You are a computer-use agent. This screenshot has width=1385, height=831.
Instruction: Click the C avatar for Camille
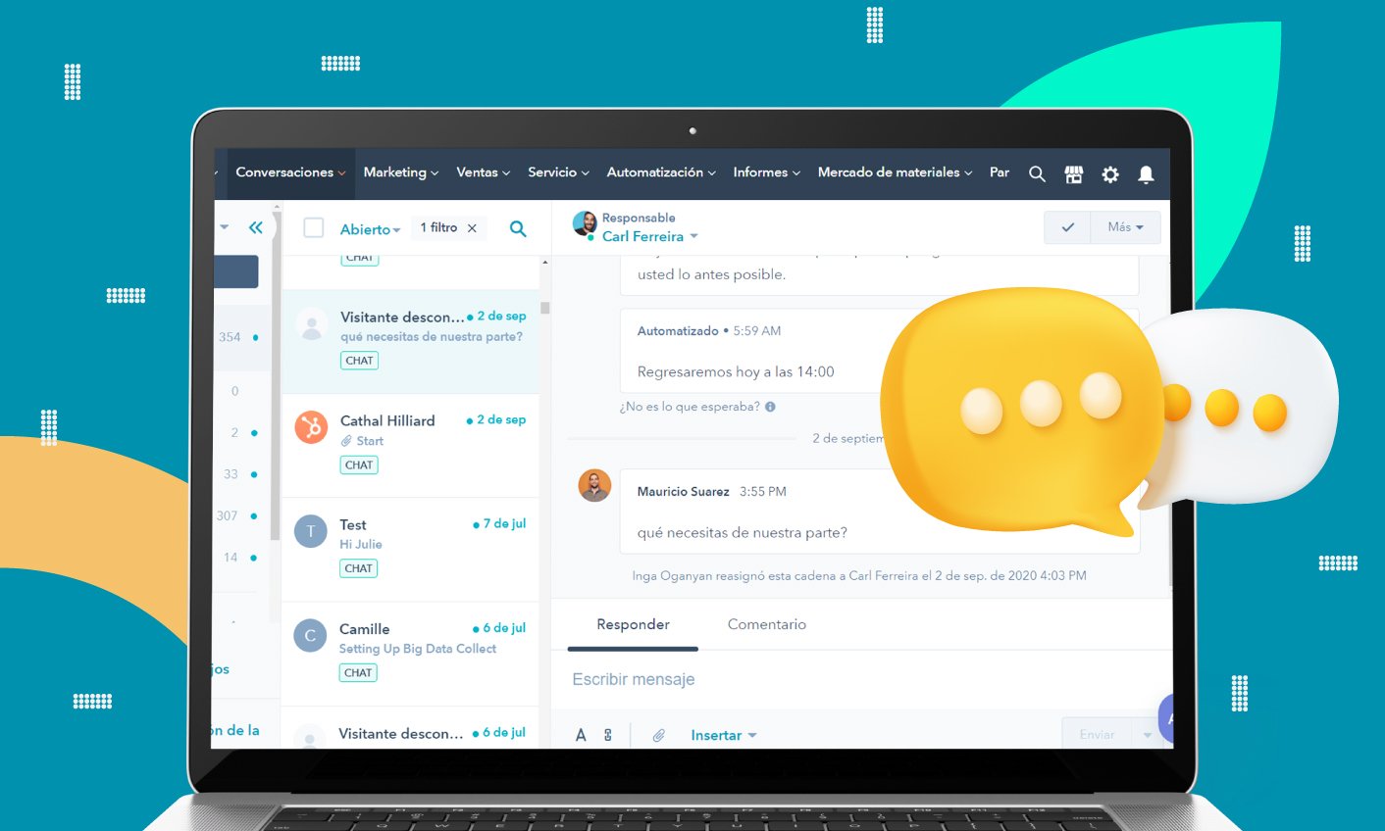coord(310,635)
